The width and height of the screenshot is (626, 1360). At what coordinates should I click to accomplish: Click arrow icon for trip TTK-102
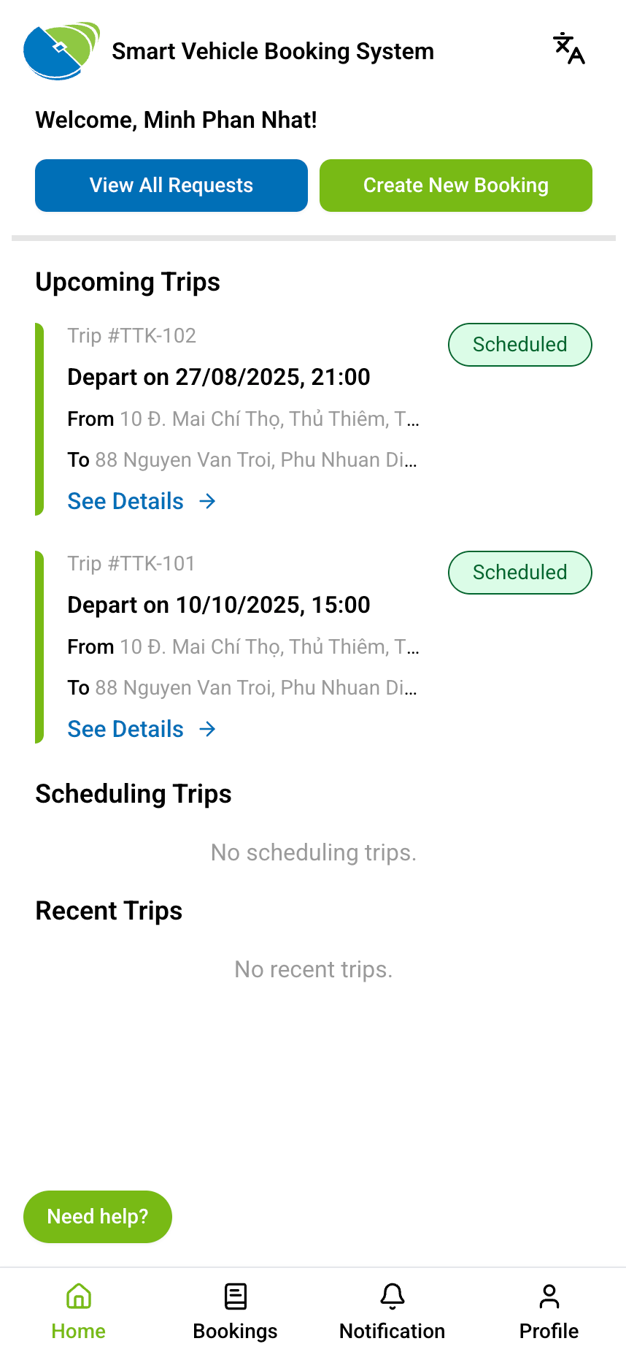click(x=208, y=501)
